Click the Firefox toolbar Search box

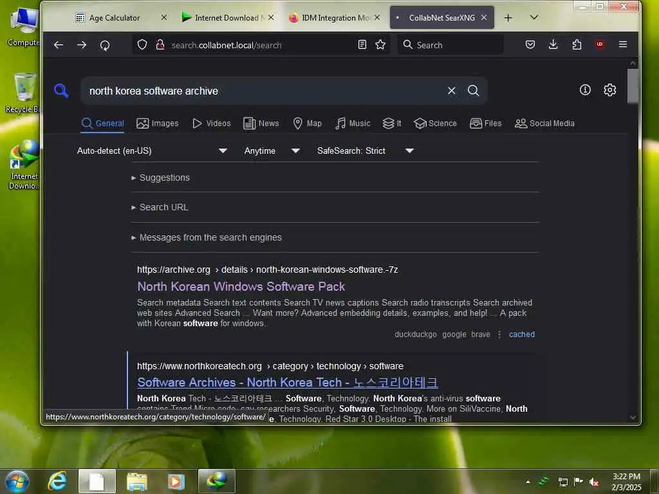click(450, 45)
